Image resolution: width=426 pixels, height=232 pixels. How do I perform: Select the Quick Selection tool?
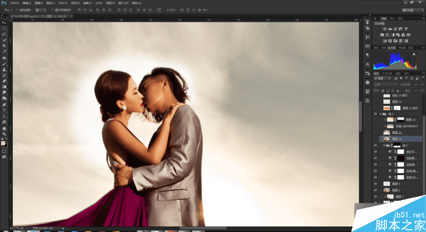[4, 40]
